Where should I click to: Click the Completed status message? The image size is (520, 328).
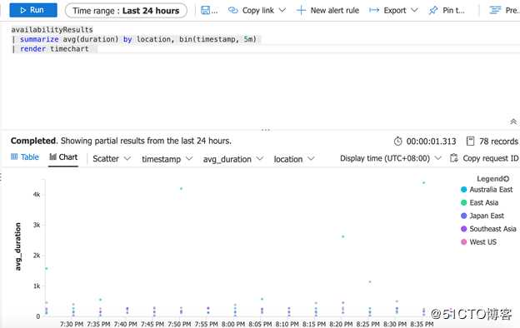click(x=121, y=141)
